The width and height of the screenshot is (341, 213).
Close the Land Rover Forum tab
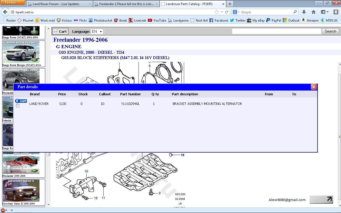pos(90,4)
